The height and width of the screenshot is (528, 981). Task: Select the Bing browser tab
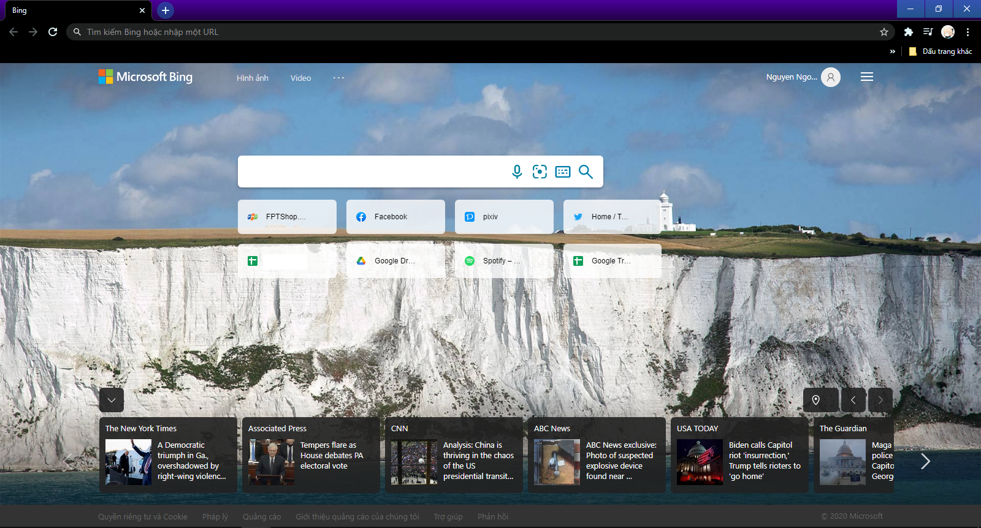(77, 10)
